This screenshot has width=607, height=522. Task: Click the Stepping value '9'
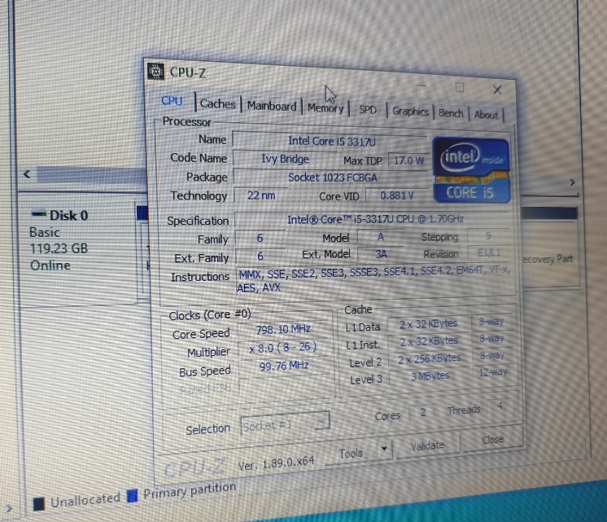click(x=487, y=235)
